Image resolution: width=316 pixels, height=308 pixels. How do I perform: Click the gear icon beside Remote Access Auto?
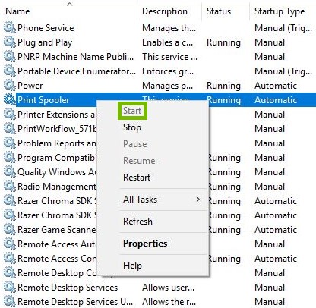coord(10,244)
